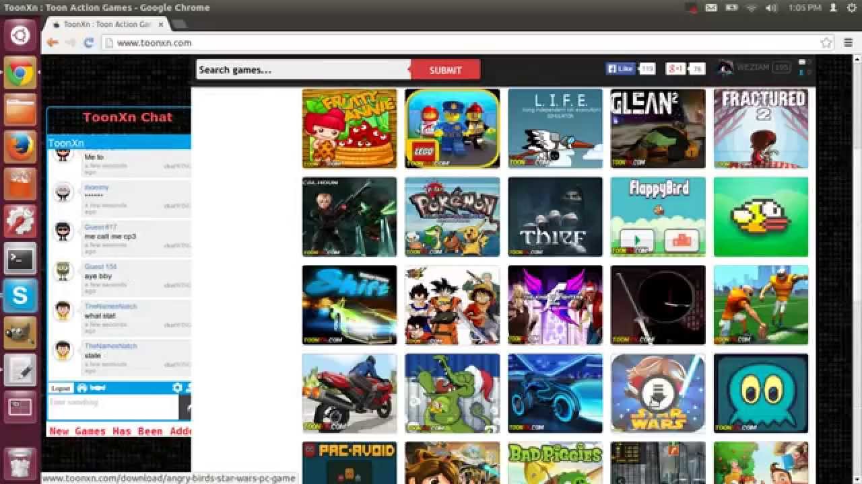Click the red recording indicator in top panel

pyautogui.click(x=691, y=7)
